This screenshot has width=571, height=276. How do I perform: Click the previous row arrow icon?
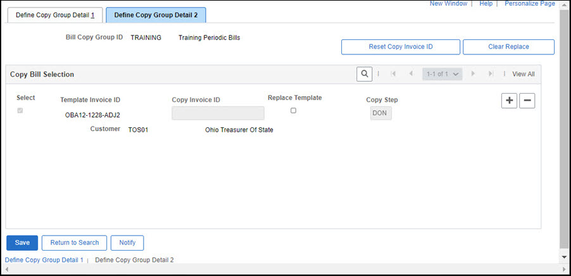point(410,74)
